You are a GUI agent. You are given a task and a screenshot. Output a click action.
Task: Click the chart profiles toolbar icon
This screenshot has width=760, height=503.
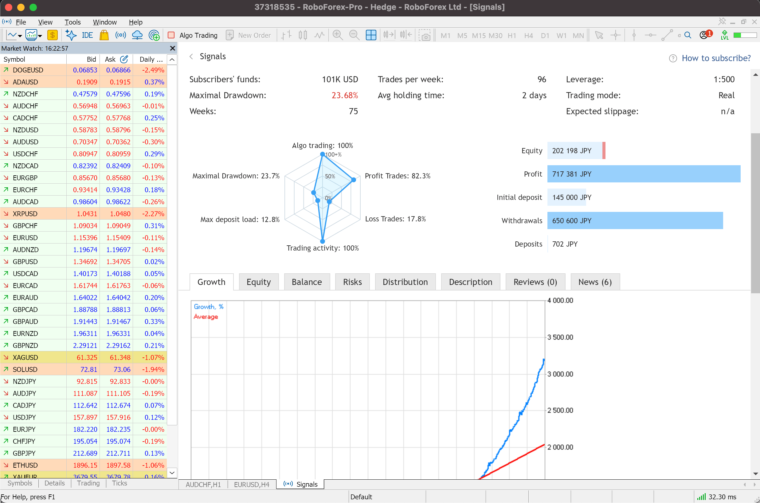31,35
